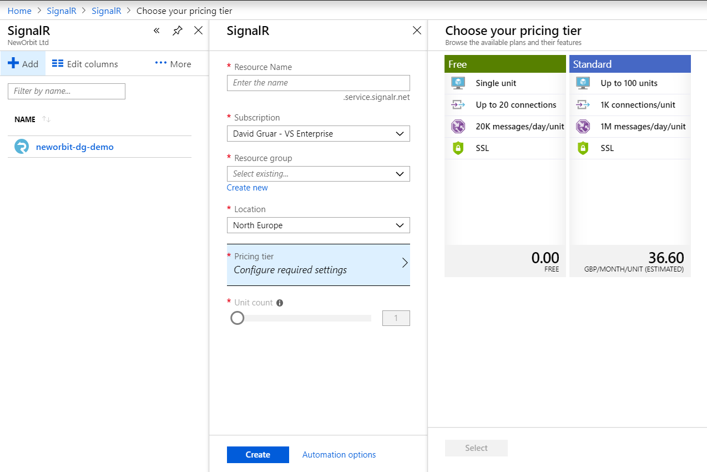Click the Single unit icon in Free
The image size is (707, 472).
[x=458, y=83]
